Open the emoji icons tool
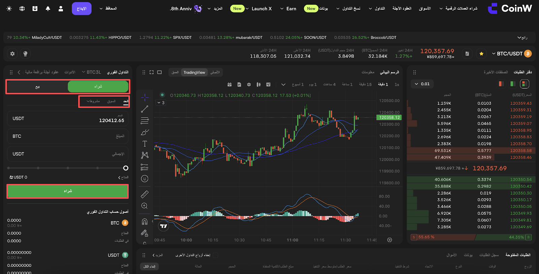Screen dimensions: 539x274 (x=145, y=179)
